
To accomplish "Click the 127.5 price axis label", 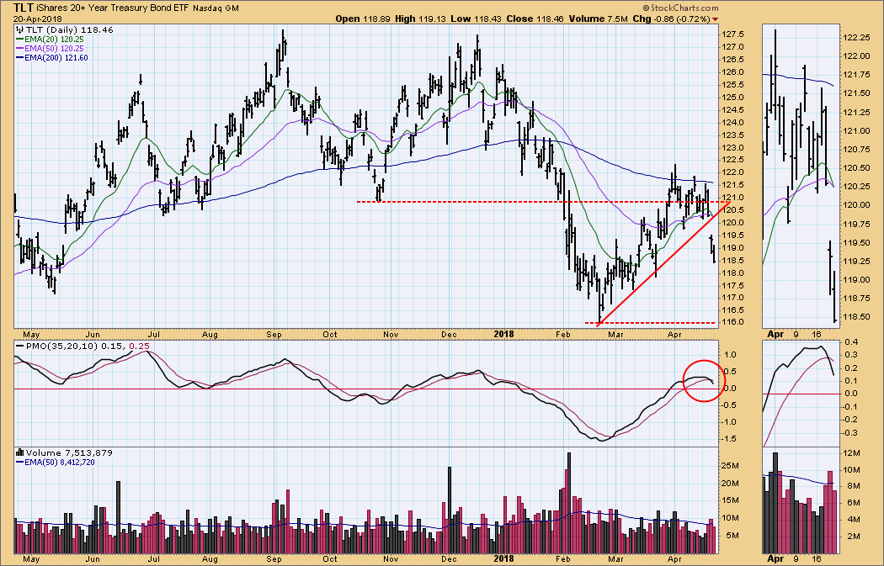I will point(732,34).
